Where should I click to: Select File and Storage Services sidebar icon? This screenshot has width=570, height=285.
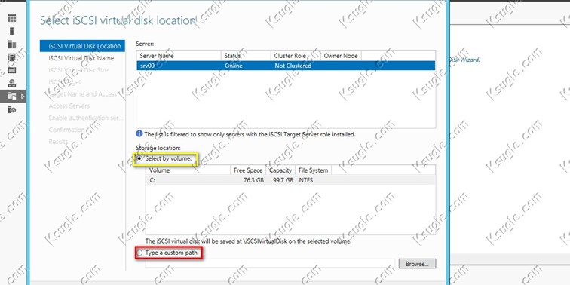tap(12, 97)
